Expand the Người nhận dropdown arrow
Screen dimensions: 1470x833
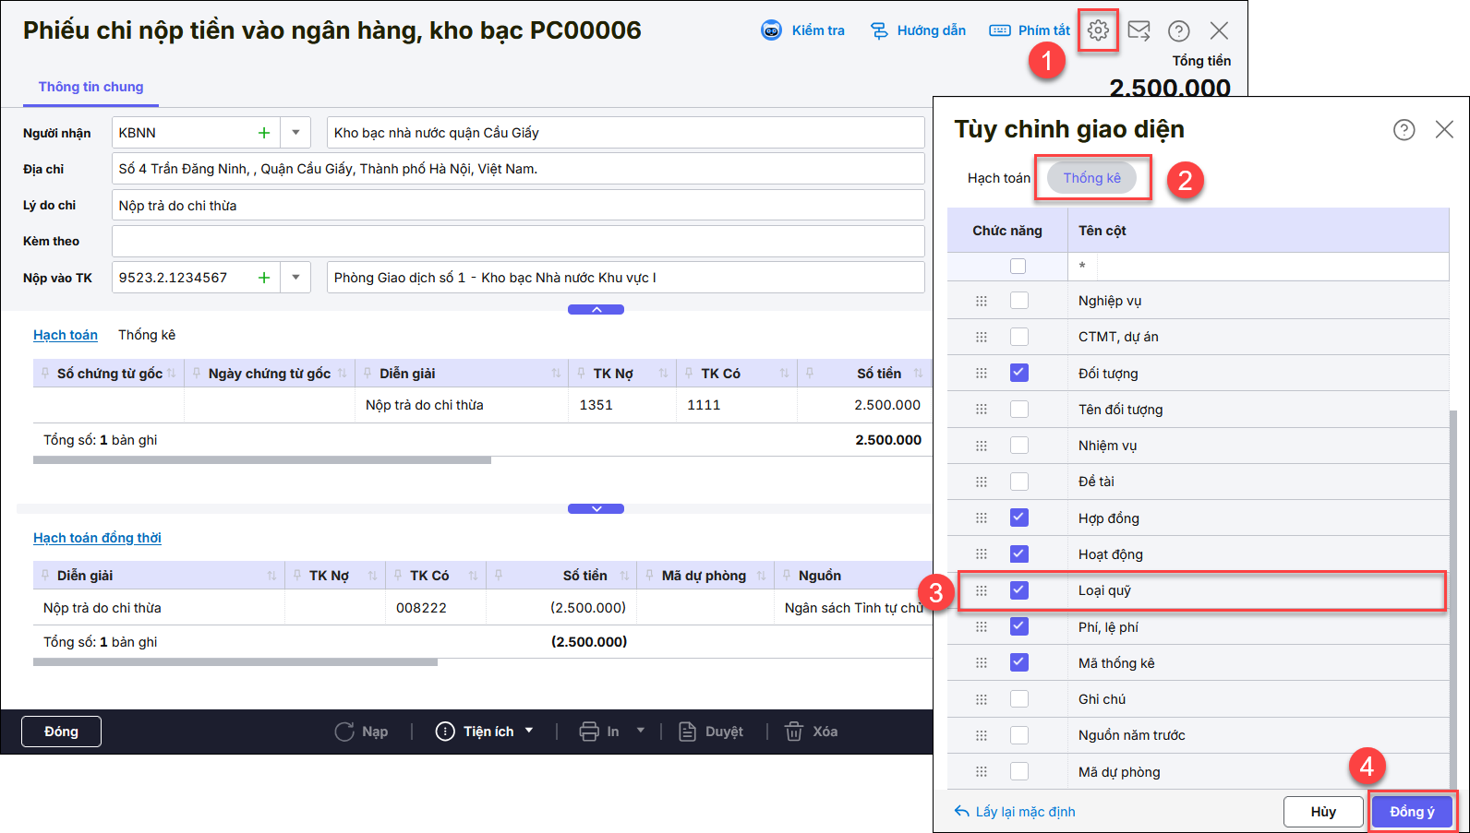pos(295,133)
